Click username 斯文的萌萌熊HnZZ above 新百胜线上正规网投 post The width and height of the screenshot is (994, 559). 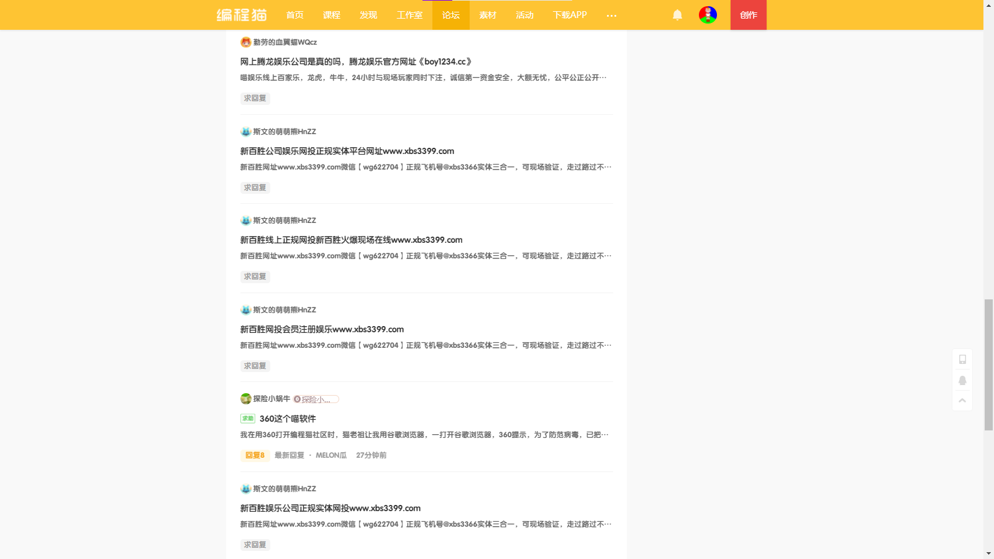coord(285,220)
